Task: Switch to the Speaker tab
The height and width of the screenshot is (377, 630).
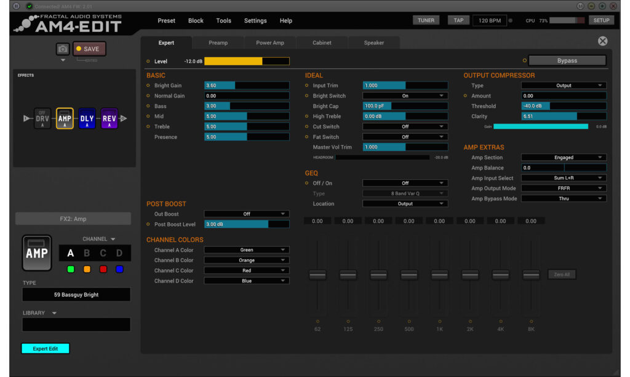Action: [373, 42]
